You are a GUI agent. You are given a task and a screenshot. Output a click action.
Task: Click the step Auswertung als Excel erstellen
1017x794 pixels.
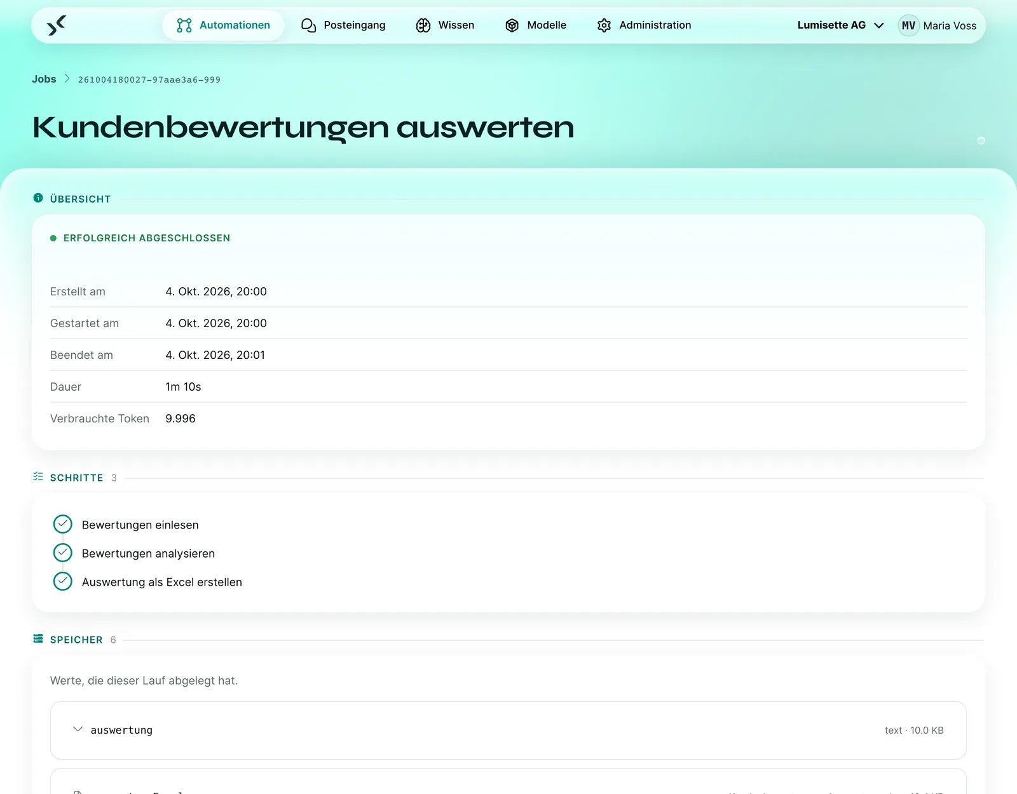pos(162,582)
